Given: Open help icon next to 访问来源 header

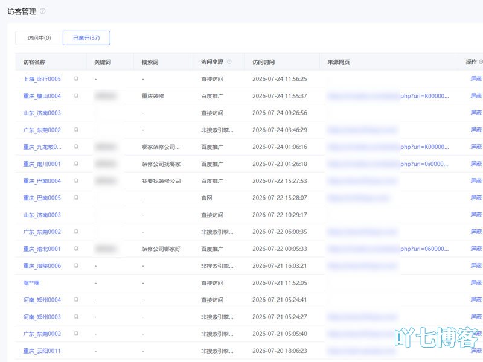Looking at the screenshot, I should tap(229, 62).
